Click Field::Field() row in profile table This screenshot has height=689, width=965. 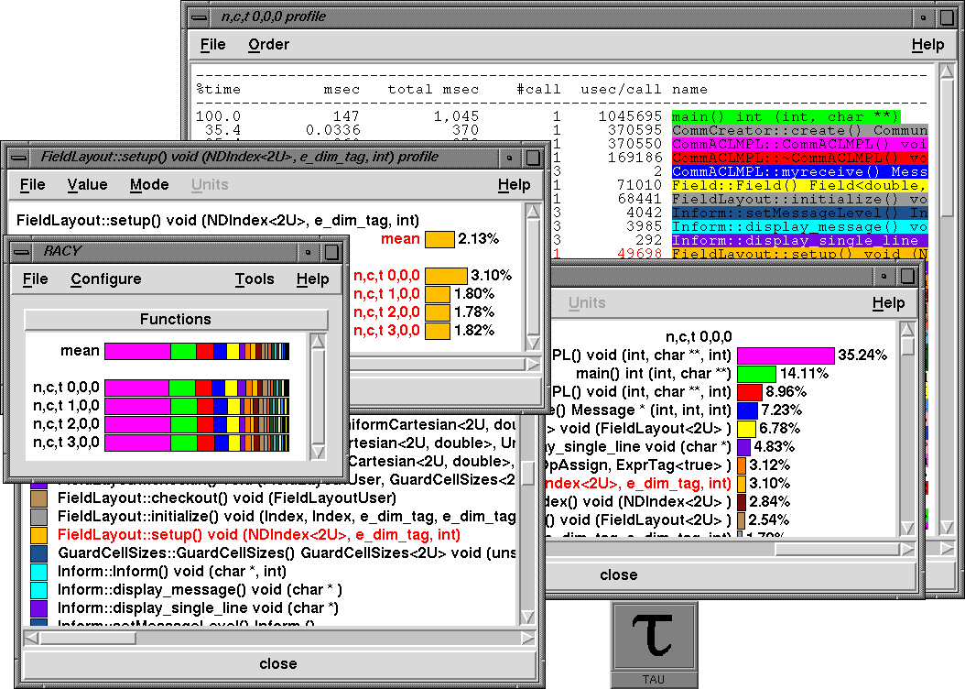point(799,185)
